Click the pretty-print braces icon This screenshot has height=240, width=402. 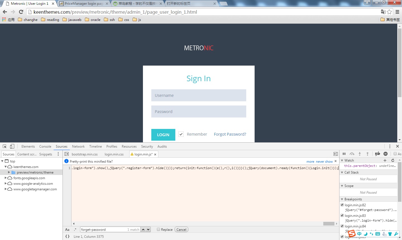[x=67, y=236]
